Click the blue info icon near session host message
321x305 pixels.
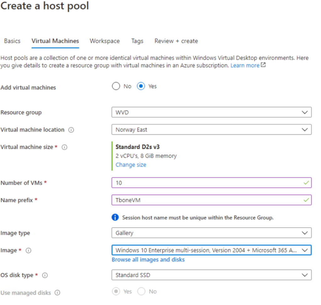coord(115,217)
